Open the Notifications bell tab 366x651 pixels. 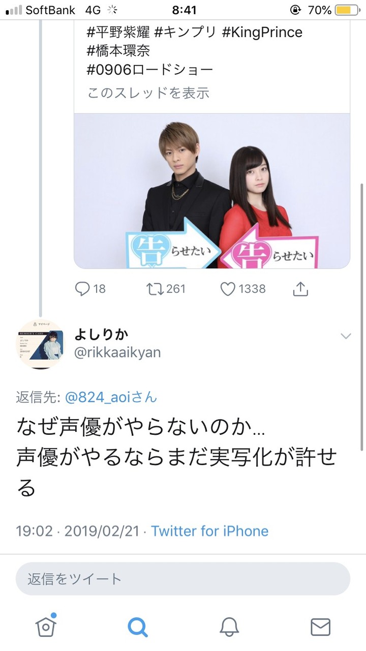[229, 627]
